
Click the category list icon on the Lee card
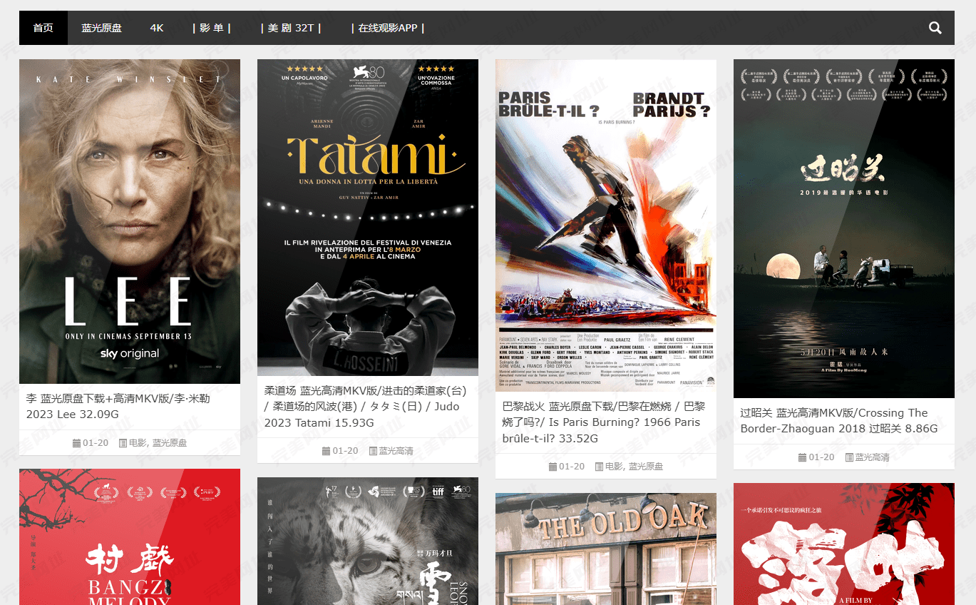pos(123,443)
